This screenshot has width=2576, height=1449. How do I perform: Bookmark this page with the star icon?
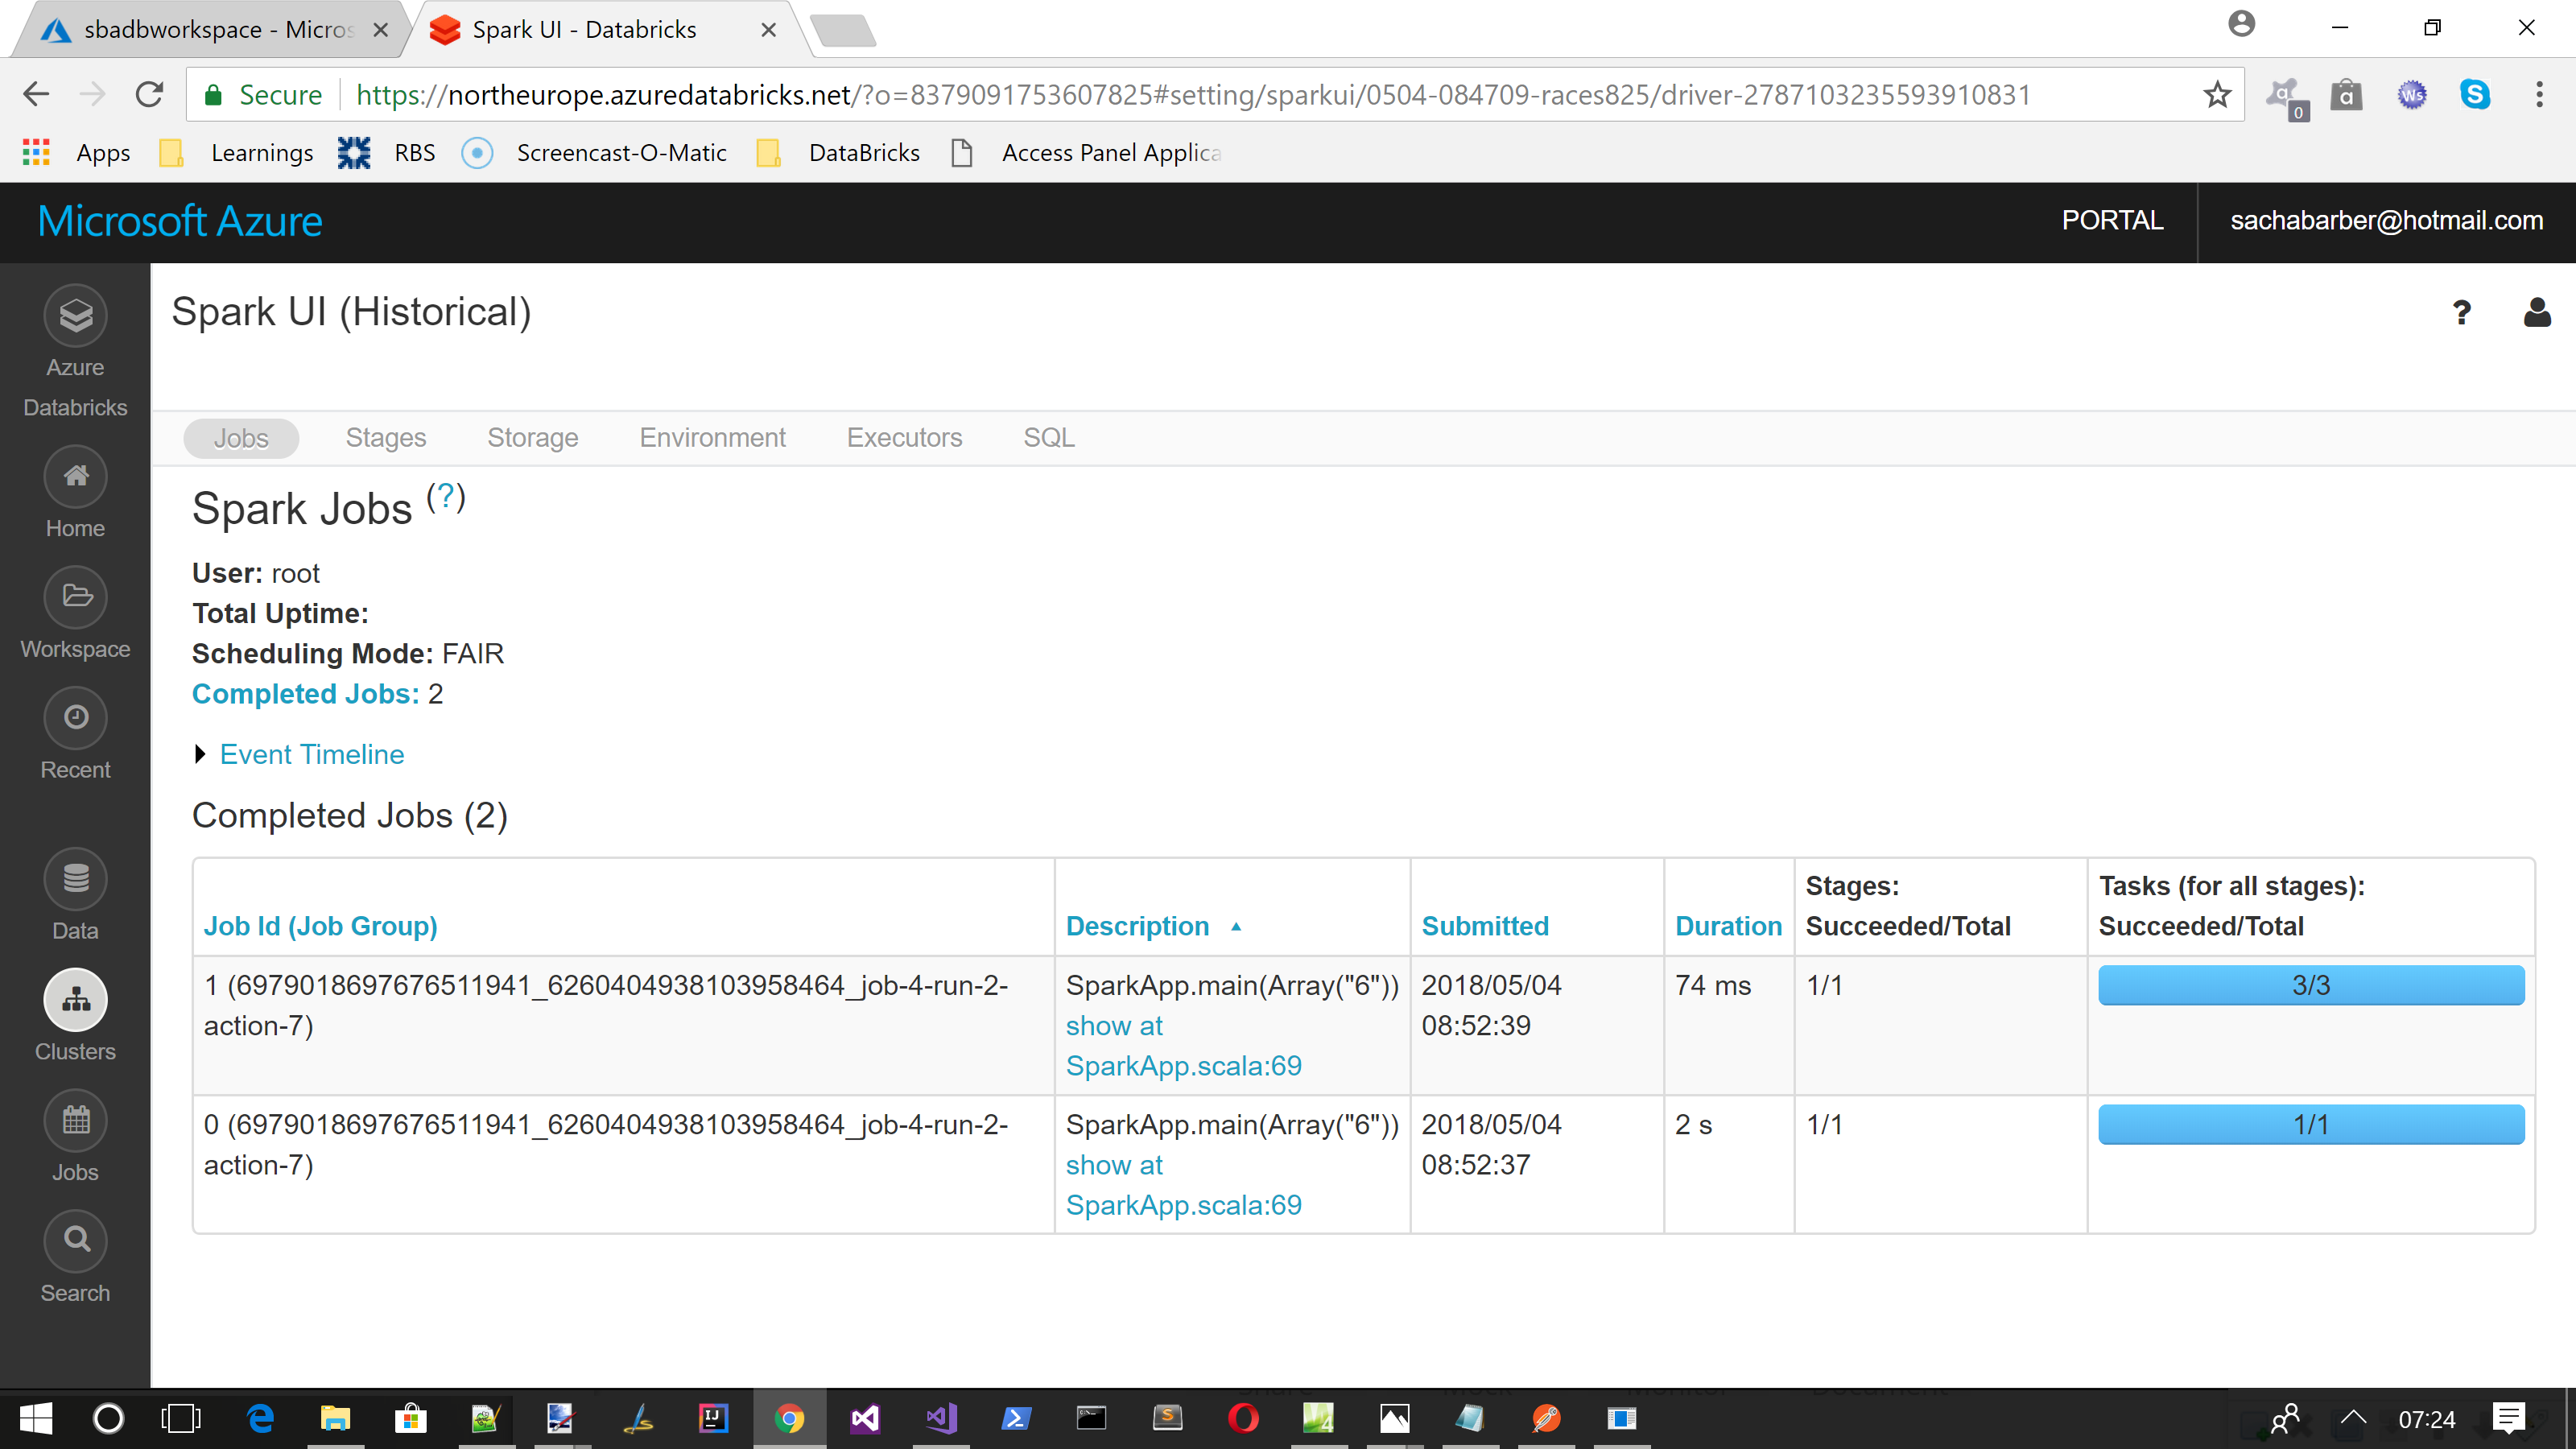pyautogui.click(x=2217, y=95)
